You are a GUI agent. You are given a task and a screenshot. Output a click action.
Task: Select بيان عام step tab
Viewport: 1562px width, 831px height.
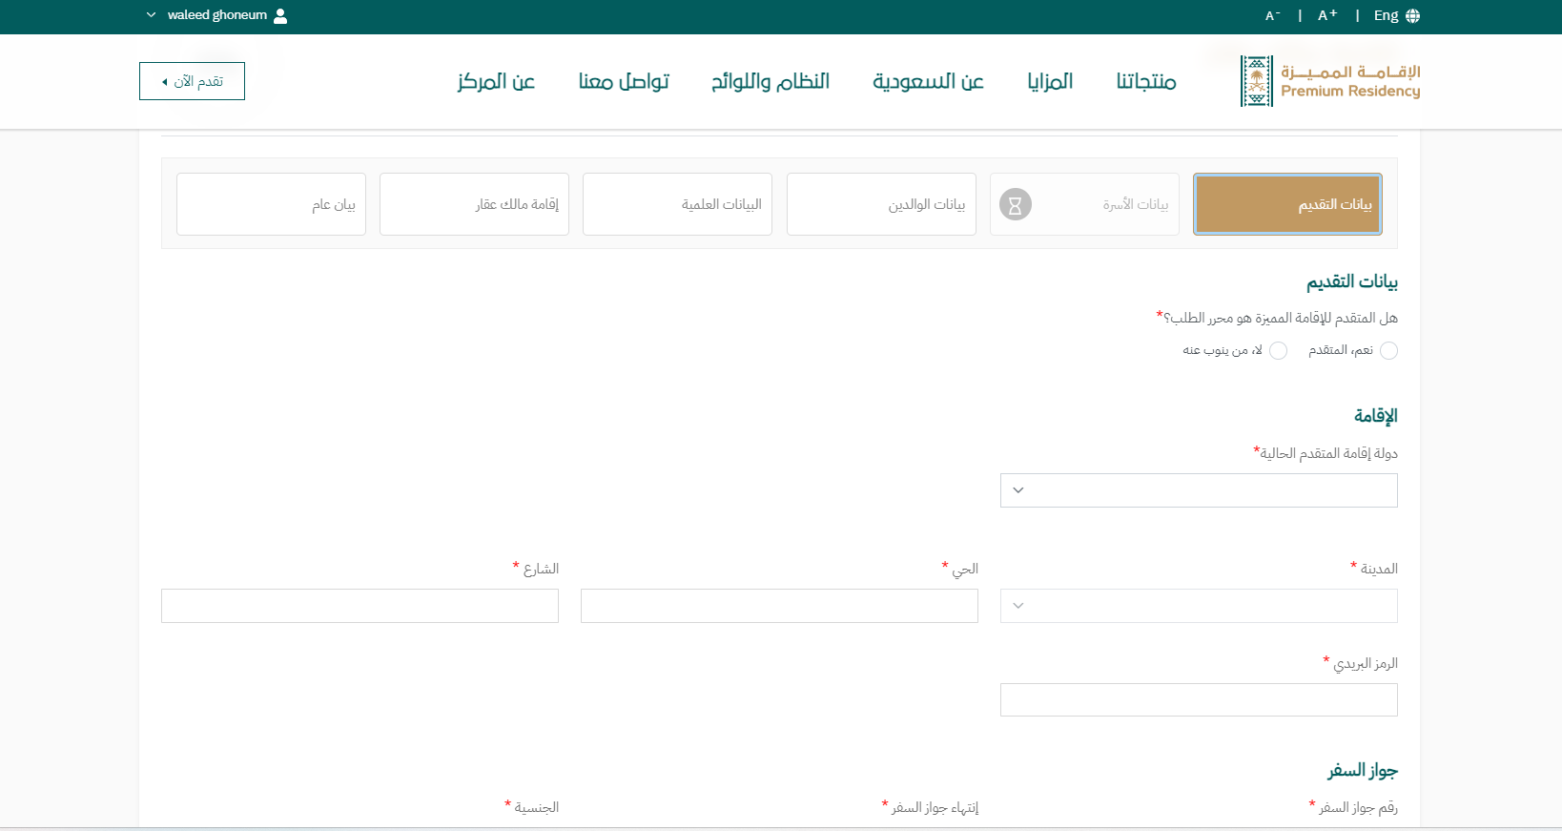click(x=271, y=204)
